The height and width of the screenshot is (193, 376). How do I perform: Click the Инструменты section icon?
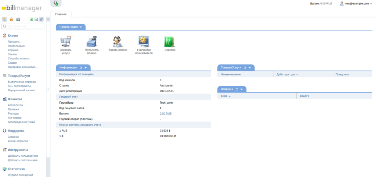point(4,150)
